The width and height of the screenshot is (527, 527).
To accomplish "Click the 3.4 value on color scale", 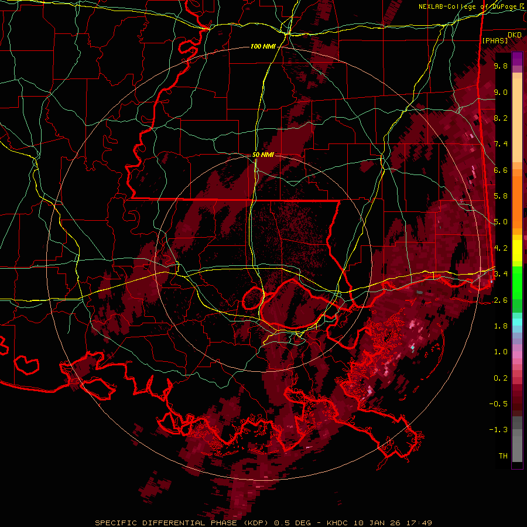I will [x=501, y=274].
